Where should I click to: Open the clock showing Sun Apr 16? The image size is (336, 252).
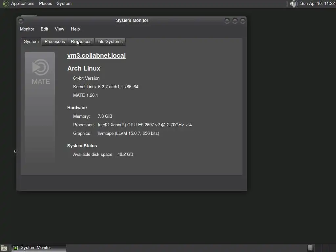pos(317,3)
